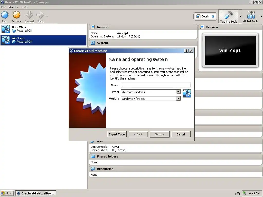Expand the Global Tools dropdown arrow
The height and width of the screenshot is (197, 263).
261,16
